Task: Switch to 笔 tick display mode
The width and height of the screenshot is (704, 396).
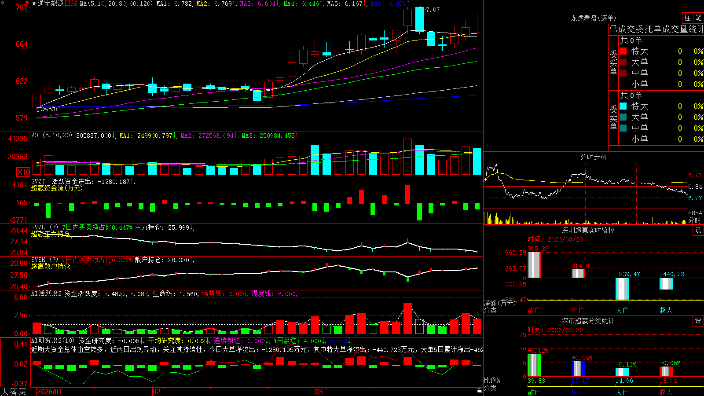Action: (698, 18)
